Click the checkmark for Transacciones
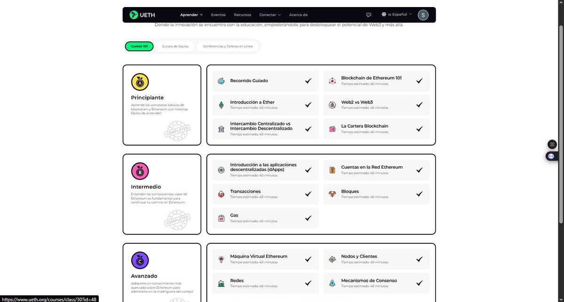 [308, 194]
